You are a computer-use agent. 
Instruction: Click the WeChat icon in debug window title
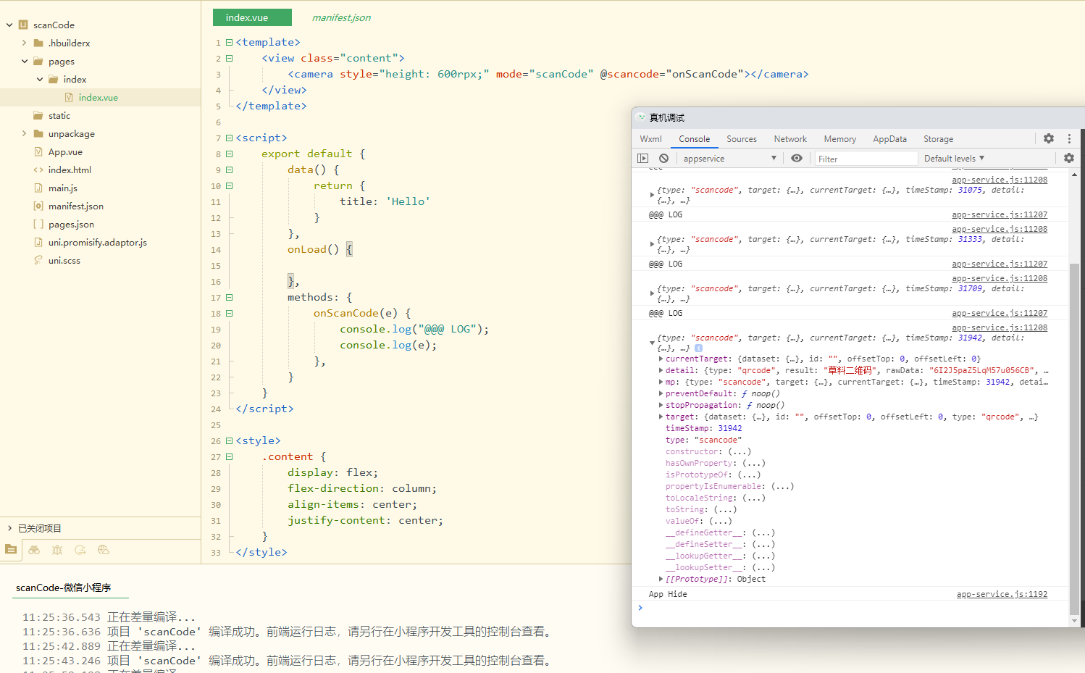(x=641, y=117)
